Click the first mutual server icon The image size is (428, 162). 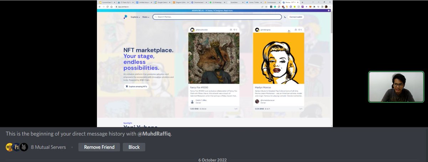coord(10,147)
